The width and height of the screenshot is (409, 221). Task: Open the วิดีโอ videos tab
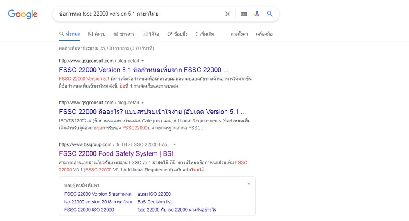click(151, 34)
